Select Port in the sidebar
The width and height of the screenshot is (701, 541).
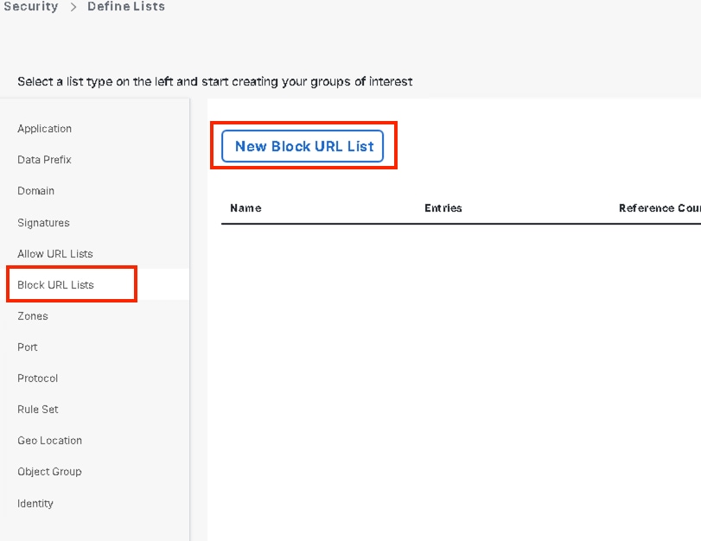click(x=28, y=347)
